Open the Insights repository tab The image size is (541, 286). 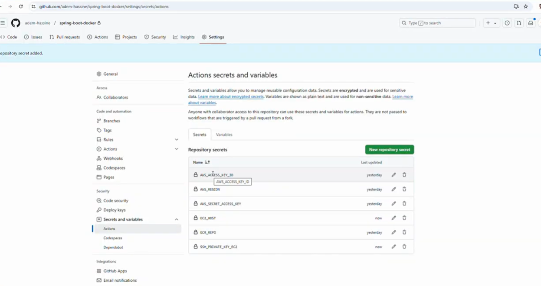point(184,37)
